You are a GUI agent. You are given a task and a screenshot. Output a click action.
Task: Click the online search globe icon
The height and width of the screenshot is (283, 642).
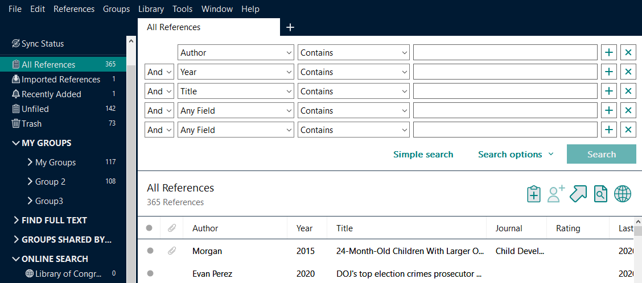pos(623,194)
